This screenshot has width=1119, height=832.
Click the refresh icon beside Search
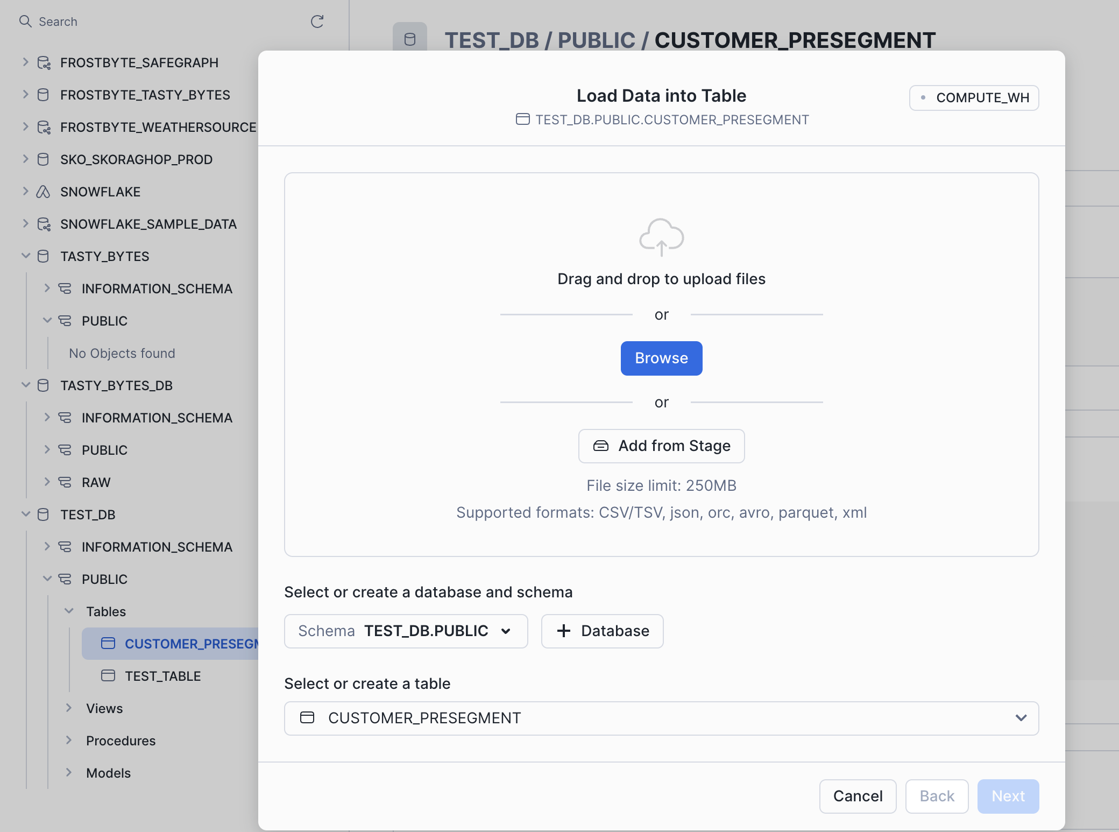tap(317, 22)
